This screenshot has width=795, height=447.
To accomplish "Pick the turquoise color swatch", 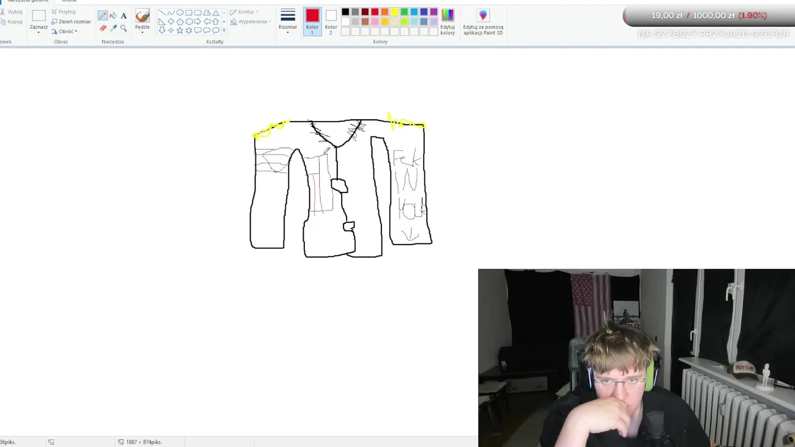I will pos(414,12).
